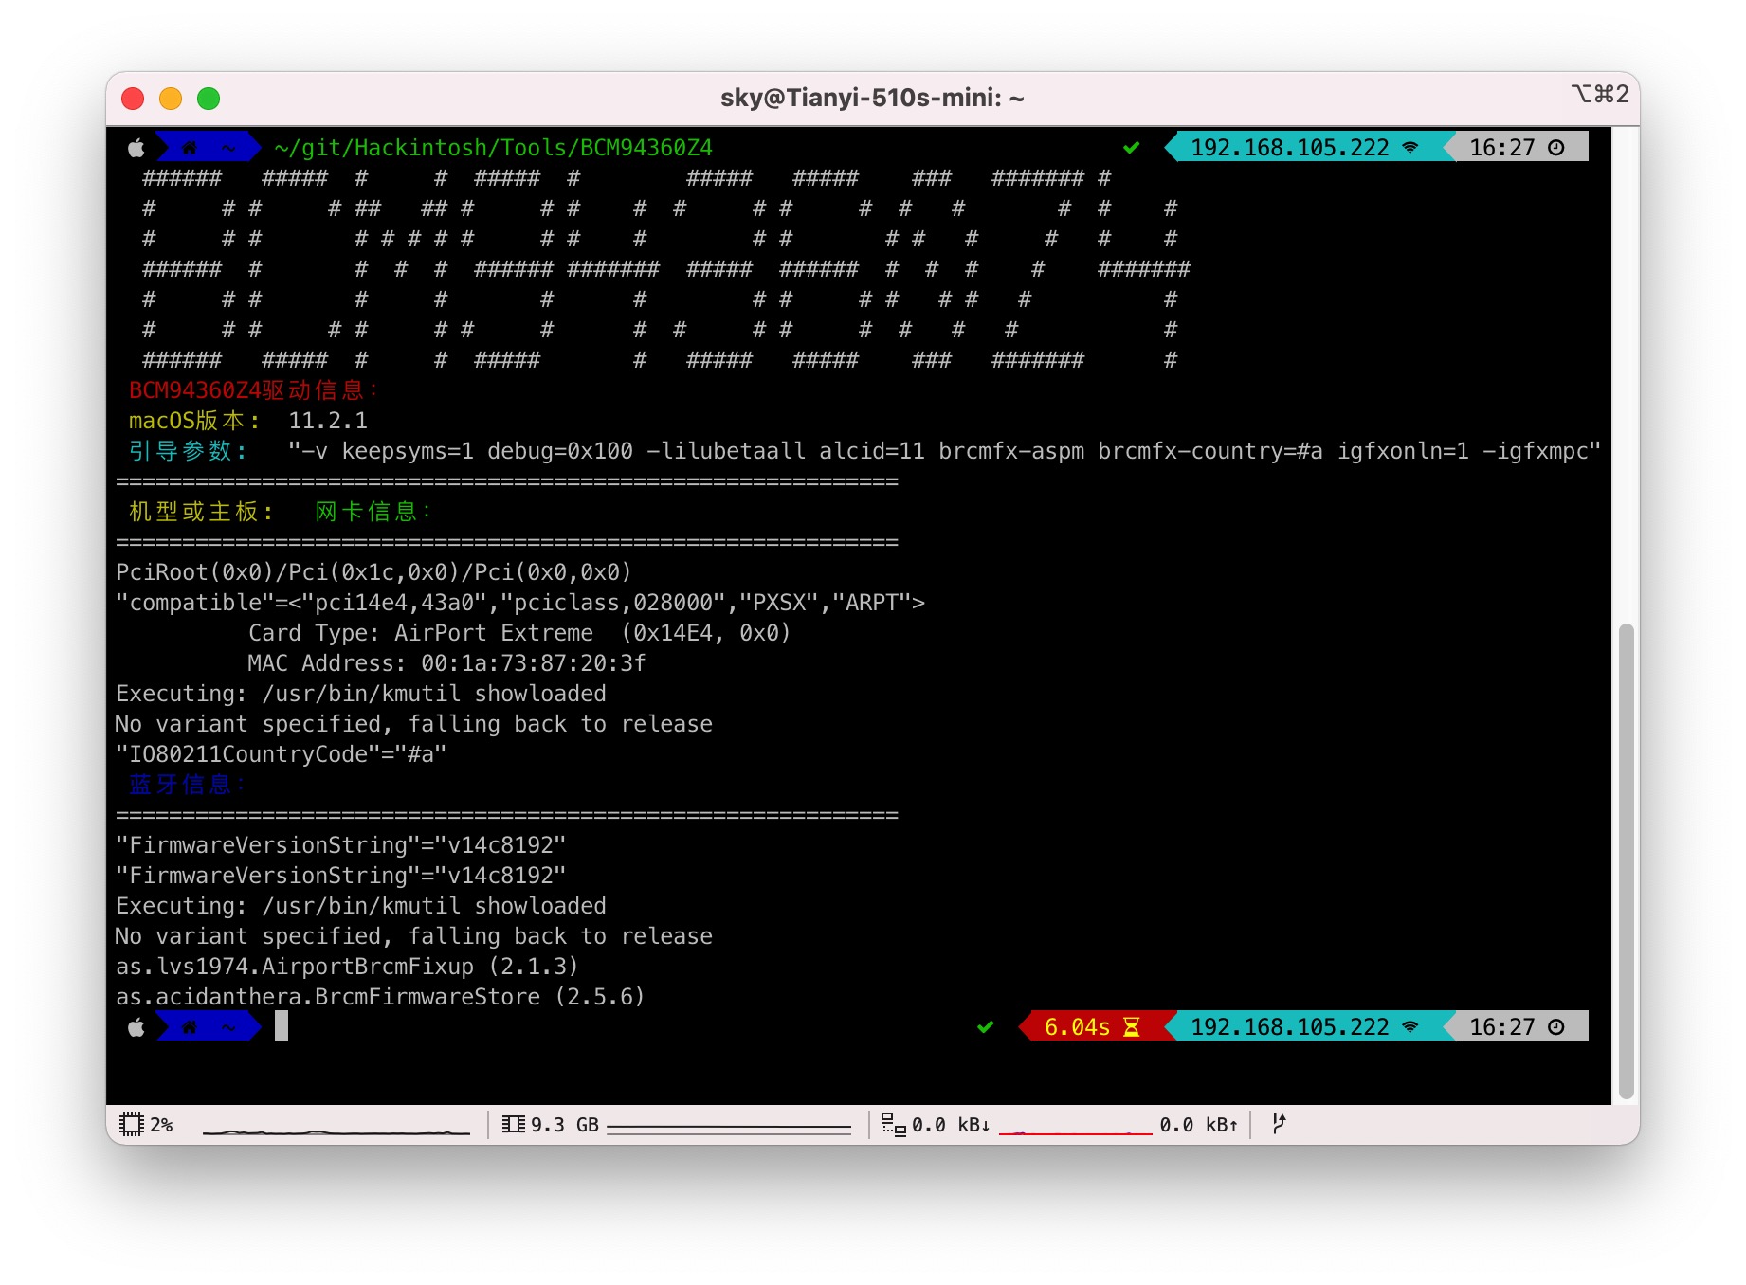Click the wifi icon next to top IP address
The image size is (1746, 1285).
pos(1410,147)
